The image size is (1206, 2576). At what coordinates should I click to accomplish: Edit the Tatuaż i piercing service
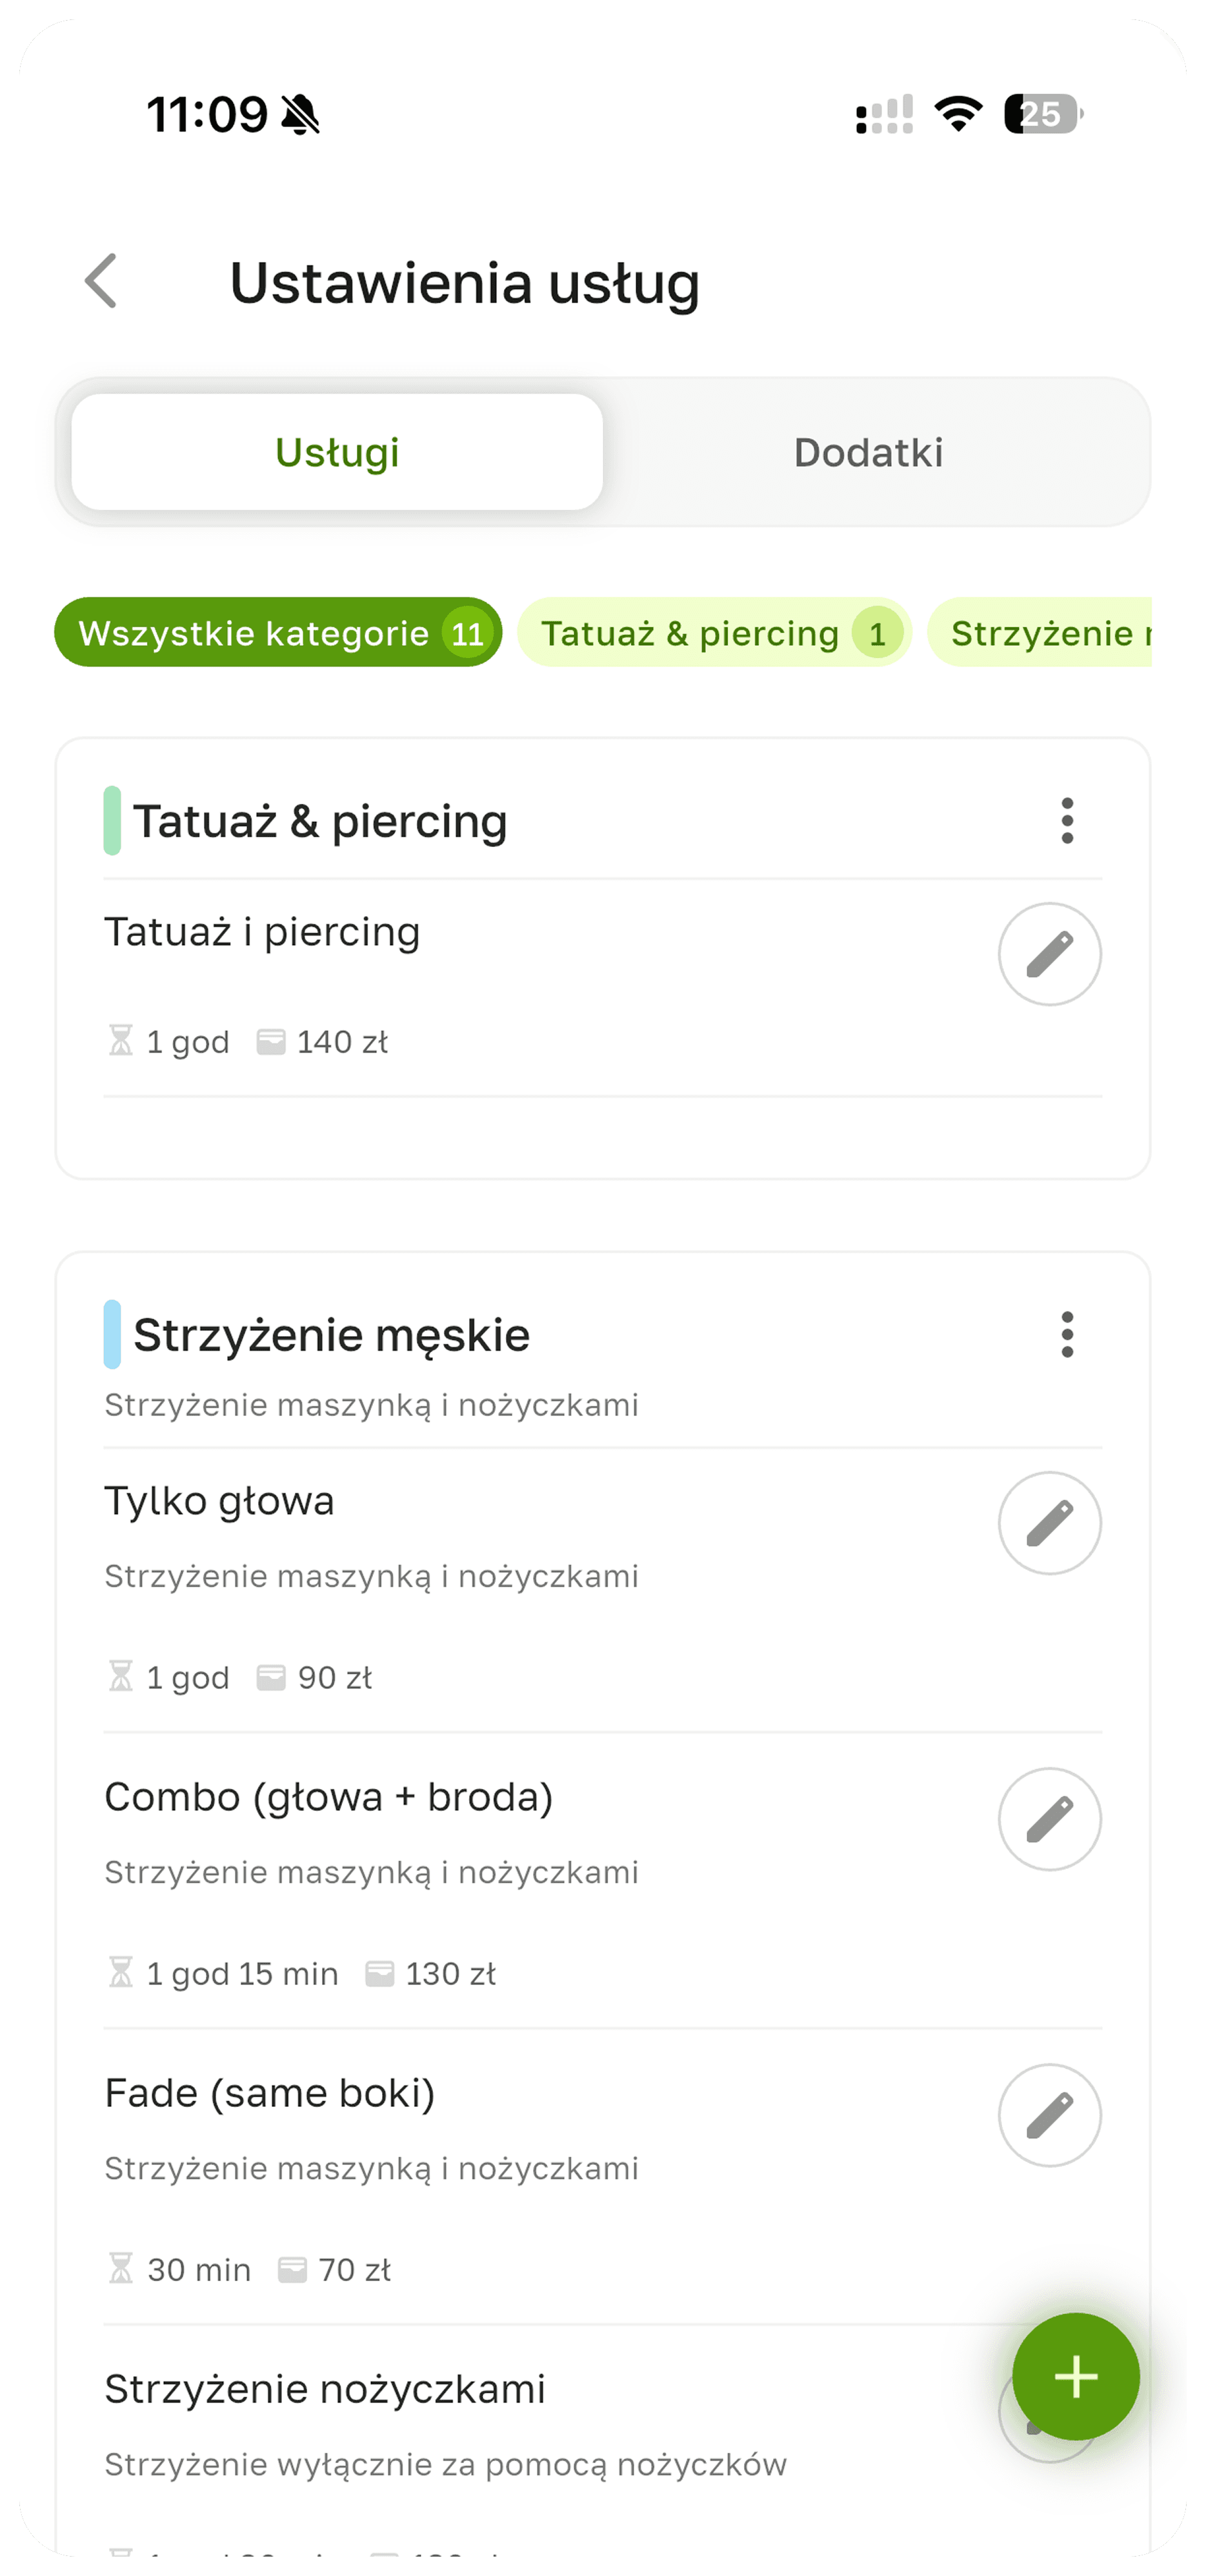click(x=1049, y=954)
